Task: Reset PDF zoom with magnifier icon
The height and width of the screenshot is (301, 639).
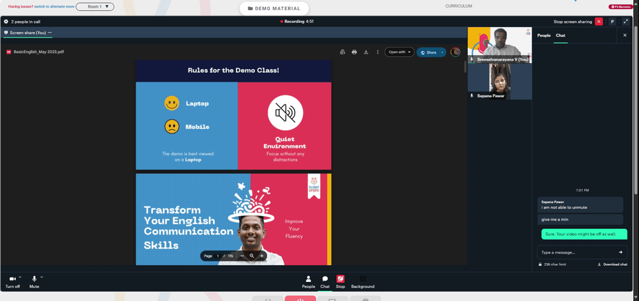Action: 252,256
